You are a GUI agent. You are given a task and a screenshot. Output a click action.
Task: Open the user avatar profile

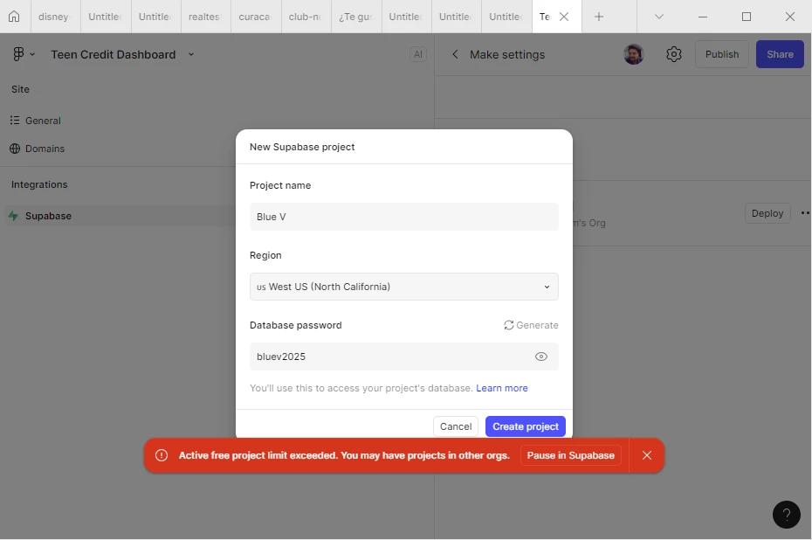point(633,54)
